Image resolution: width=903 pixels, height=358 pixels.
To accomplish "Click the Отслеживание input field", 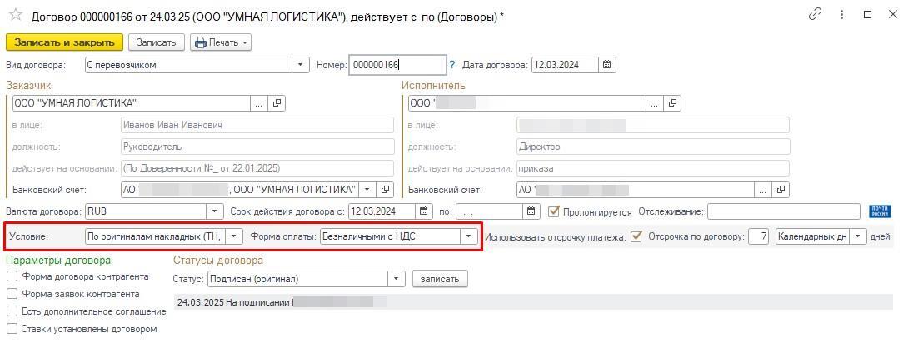I will (785, 211).
